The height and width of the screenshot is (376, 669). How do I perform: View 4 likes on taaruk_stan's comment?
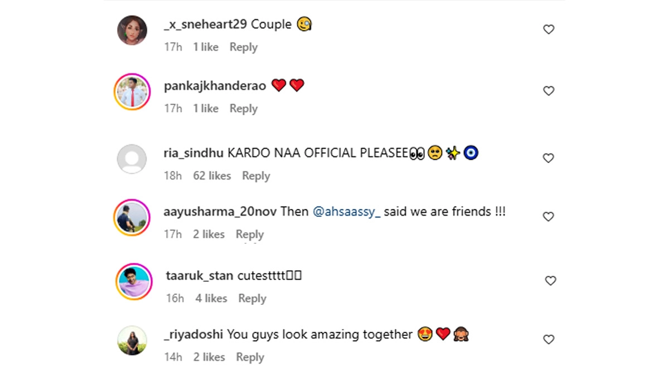coord(211,299)
